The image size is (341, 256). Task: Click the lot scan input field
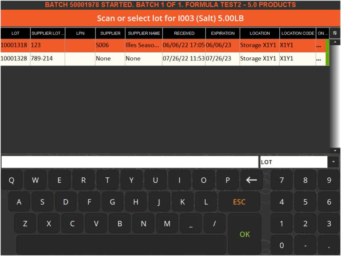click(x=130, y=162)
